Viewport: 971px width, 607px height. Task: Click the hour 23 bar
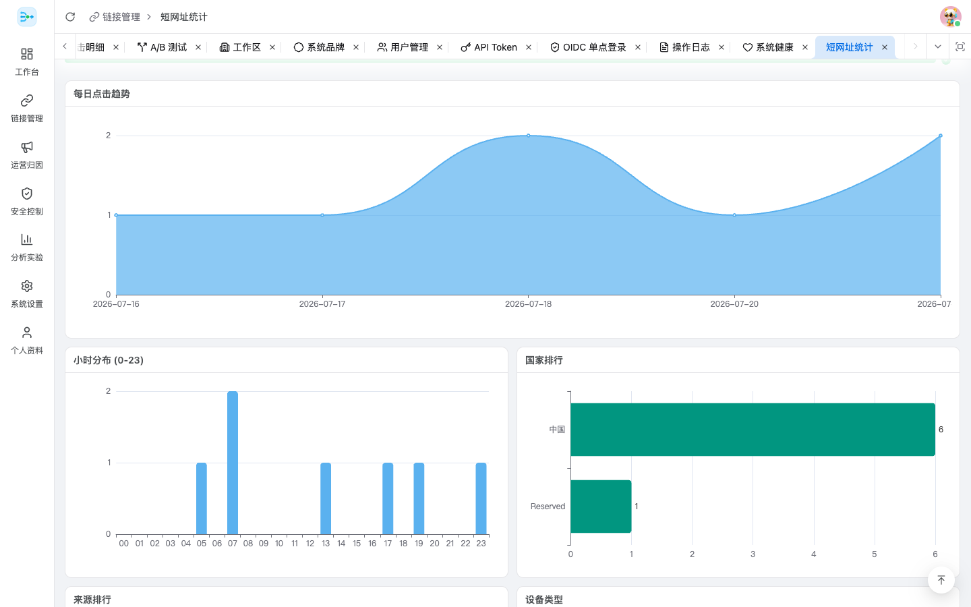[481, 498]
